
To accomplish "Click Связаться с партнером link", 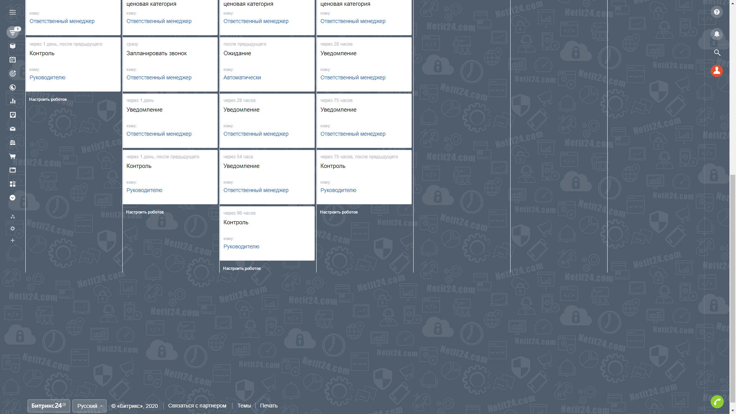I will click(x=197, y=406).
